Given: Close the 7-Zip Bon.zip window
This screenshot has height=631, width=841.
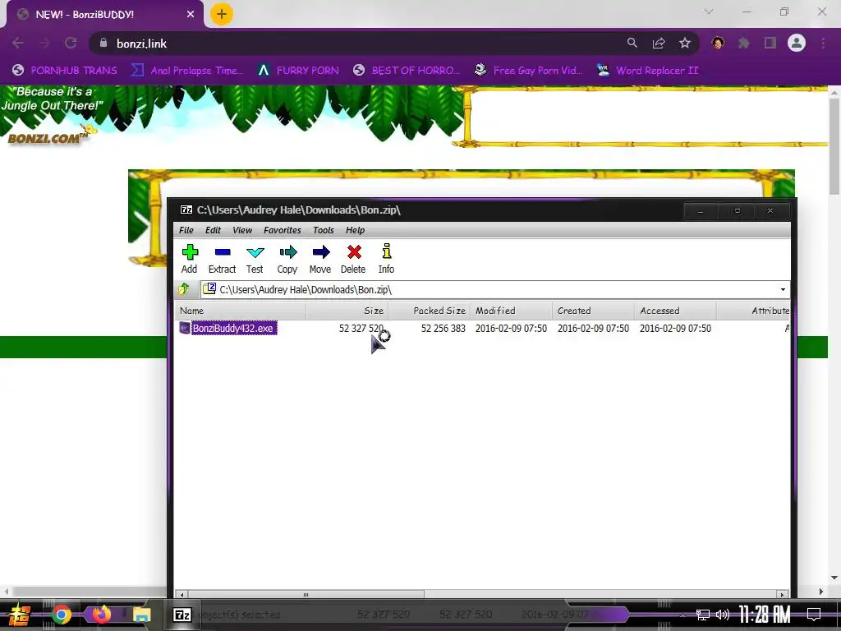Looking at the screenshot, I should (770, 211).
